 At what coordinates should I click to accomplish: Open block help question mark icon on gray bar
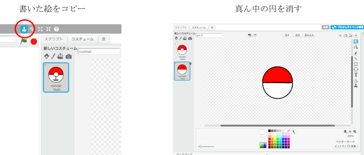(x=57, y=29)
